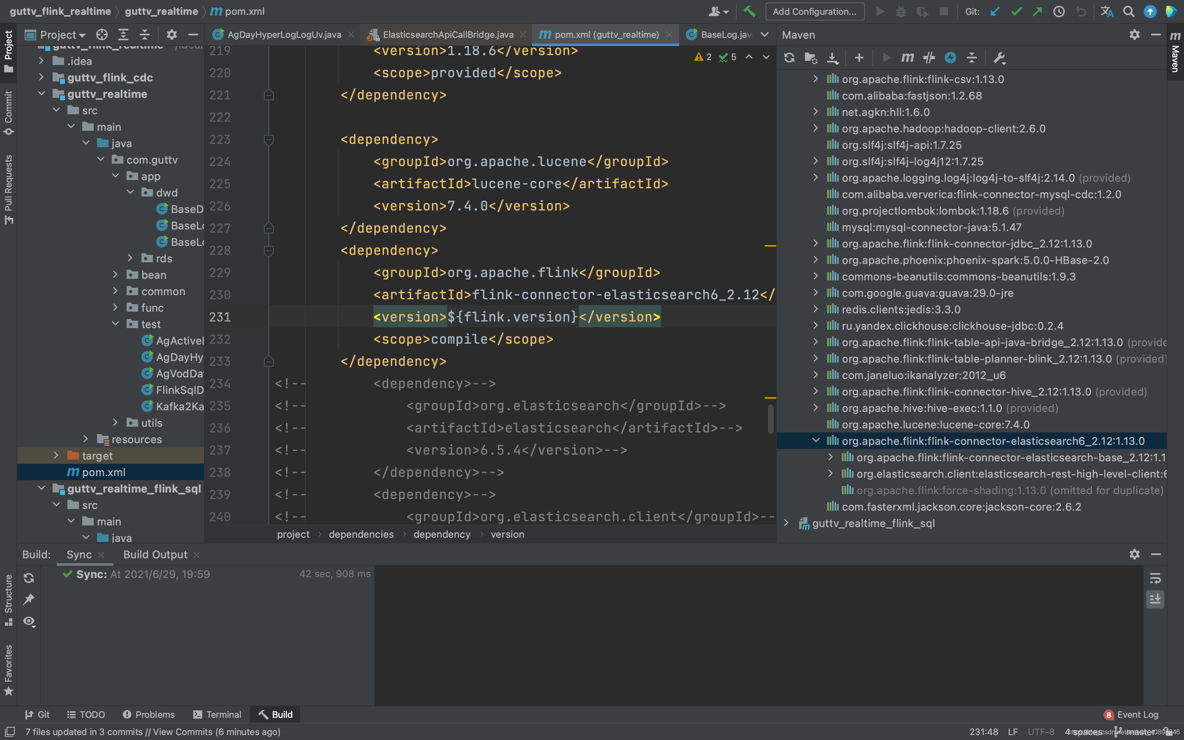Toggle Maven offline mode
1184x740 pixels.
929,58
